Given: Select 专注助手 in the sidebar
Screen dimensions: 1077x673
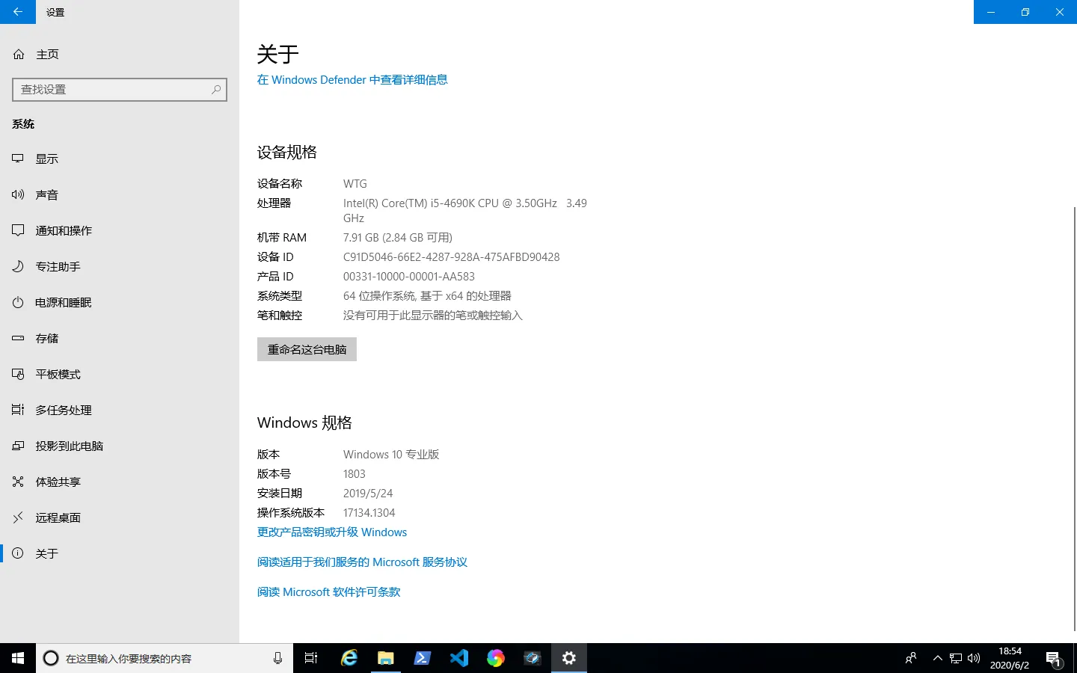Looking at the screenshot, I should pos(120,266).
